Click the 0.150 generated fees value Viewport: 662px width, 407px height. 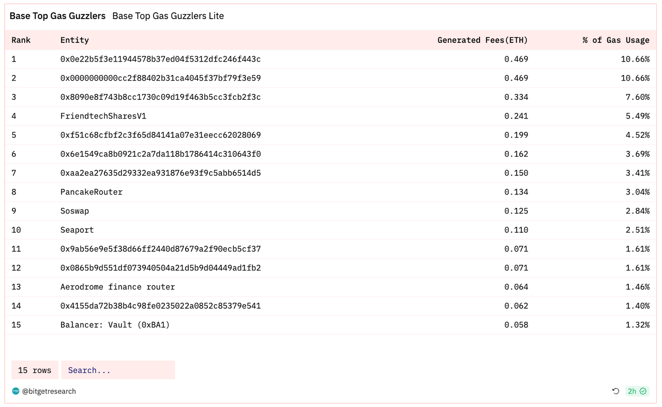516,173
